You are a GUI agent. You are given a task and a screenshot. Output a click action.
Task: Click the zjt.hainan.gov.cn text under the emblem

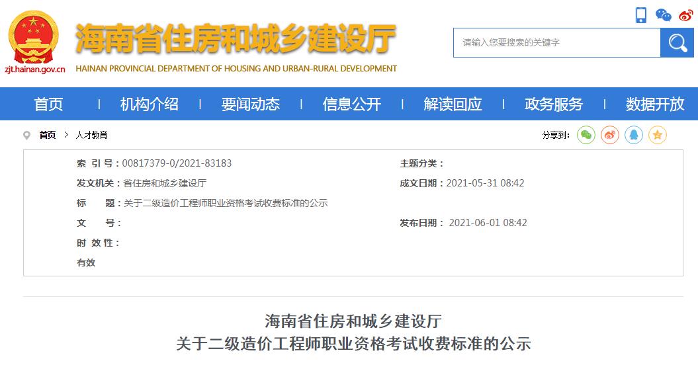pos(34,69)
